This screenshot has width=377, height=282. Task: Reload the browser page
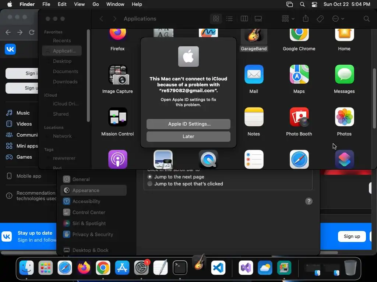pyautogui.click(x=32, y=32)
